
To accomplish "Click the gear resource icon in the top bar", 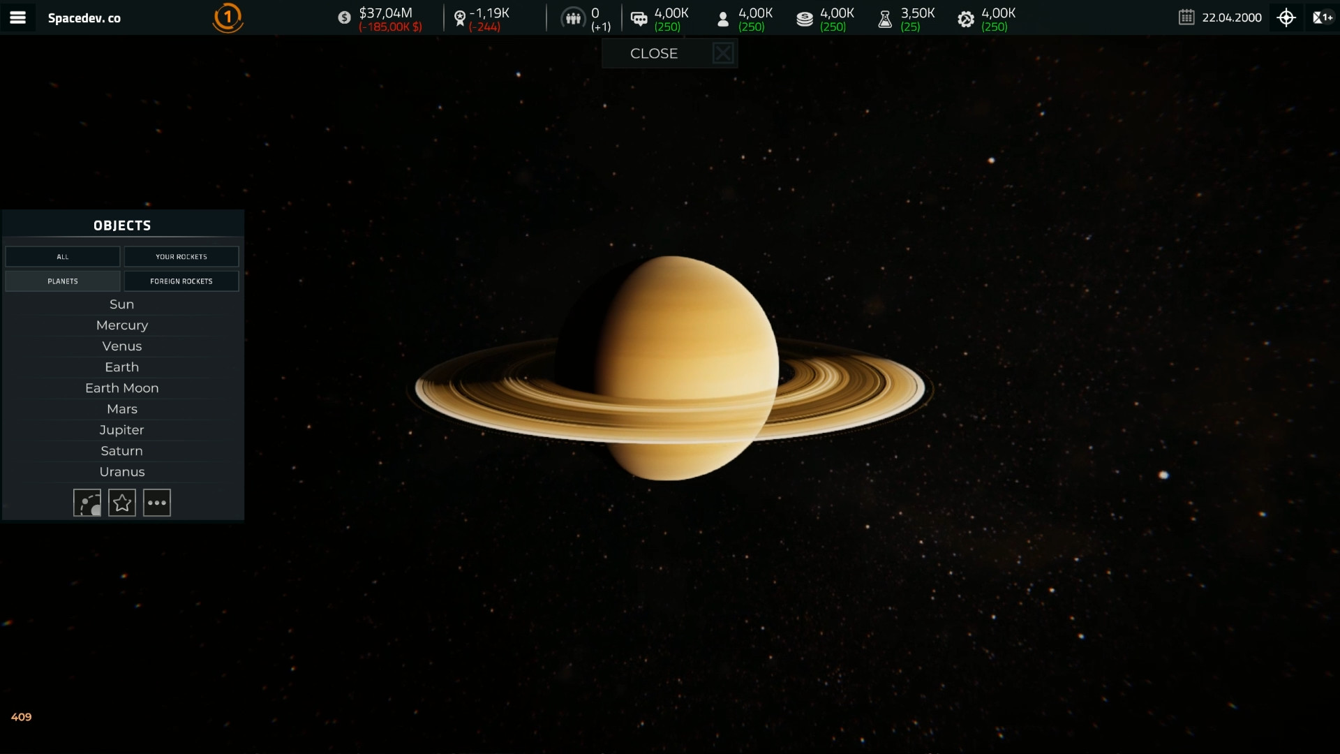I will tap(965, 19).
